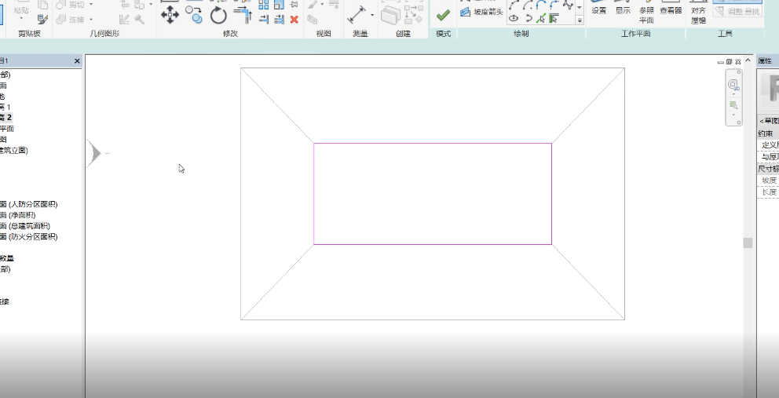This screenshot has width=779, height=398.
Task: Click the draw gallery upper down arrow
Action: click(x=580, y=7)
